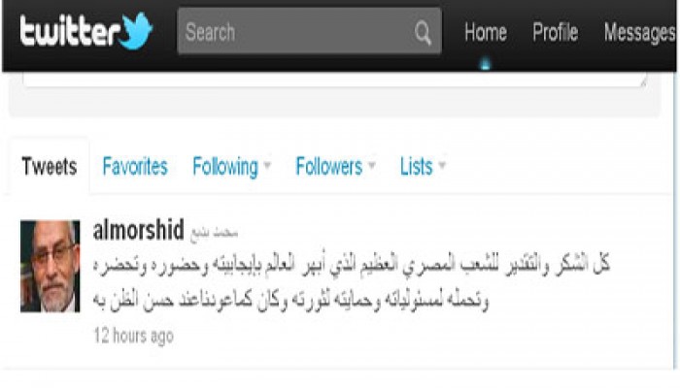Image resolution: width=680 pixels, height=388 pixels.
Task: Open Profile from the top bar
Action: tap(555, 32)
